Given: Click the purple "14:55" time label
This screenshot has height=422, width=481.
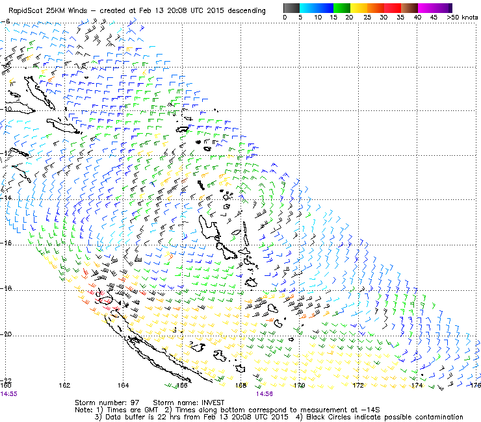Looking at the screenshot, I should [x=8, y=394].
